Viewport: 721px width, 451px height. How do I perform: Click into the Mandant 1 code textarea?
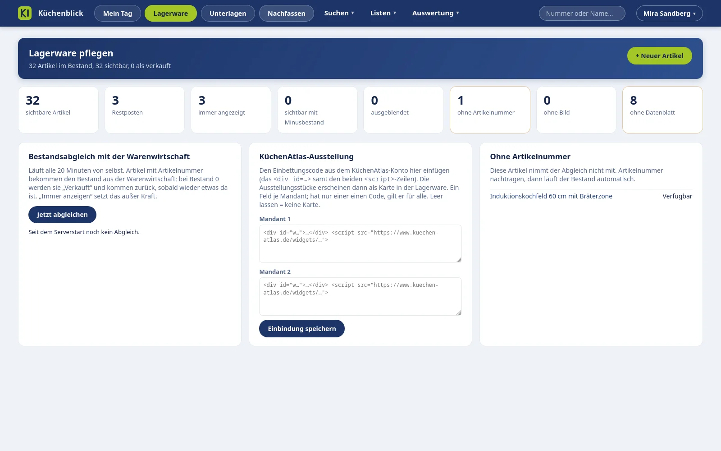coord(360,244)
